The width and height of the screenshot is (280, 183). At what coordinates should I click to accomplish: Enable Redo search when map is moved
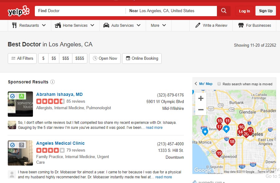[219, 84]
